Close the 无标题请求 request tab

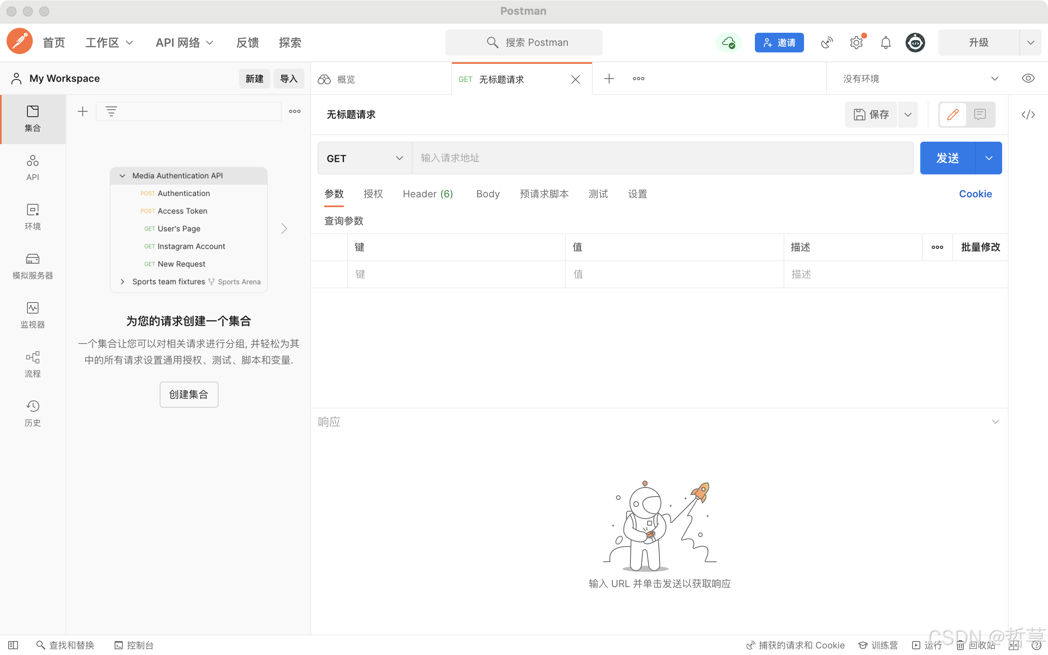tap(575, 79)
